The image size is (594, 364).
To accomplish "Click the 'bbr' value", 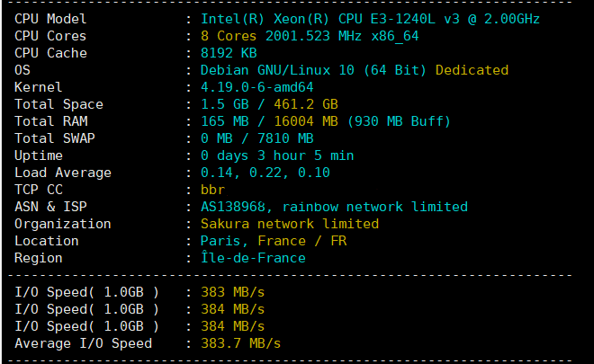I will (x=212, y=190).
